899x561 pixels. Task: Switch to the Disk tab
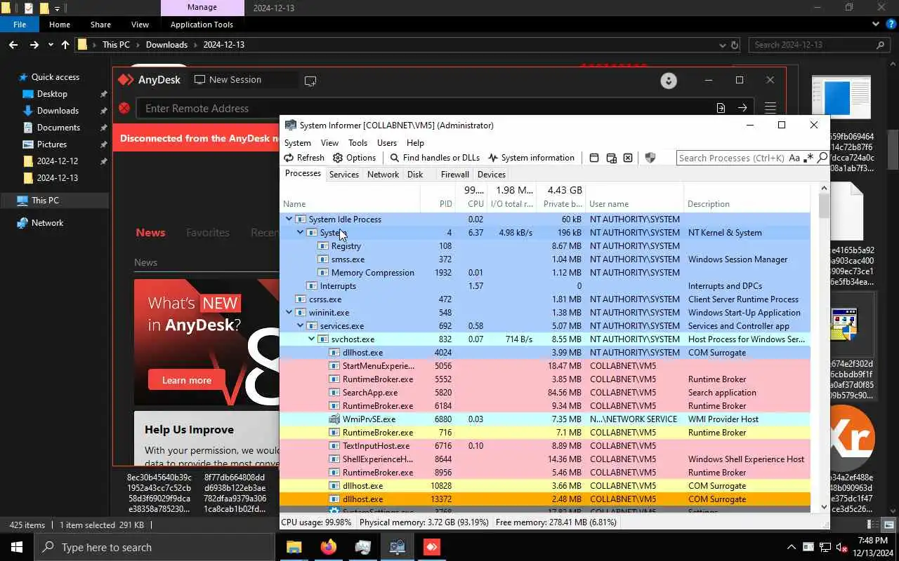415,175
